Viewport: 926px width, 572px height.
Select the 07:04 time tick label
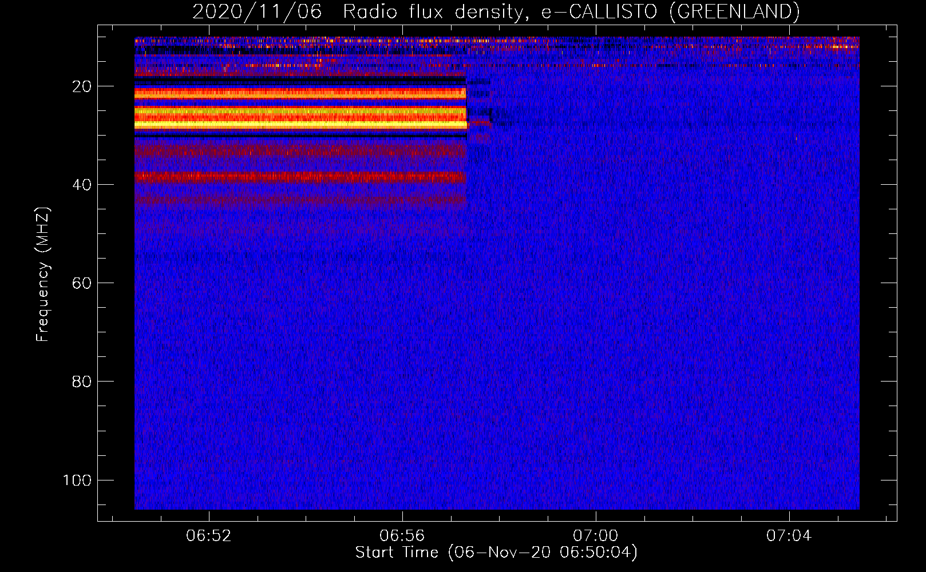click(x=789, y=535)
